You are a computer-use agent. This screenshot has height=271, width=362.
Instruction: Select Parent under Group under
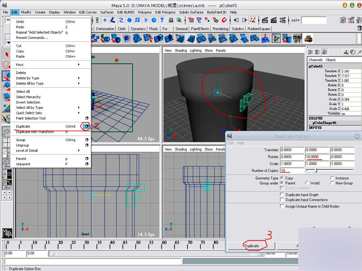pos(282,183)
